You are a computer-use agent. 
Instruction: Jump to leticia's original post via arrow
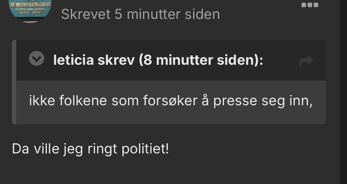[306, 61]
